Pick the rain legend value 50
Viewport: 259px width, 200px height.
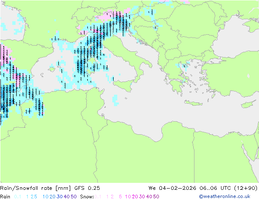[74, 197]
